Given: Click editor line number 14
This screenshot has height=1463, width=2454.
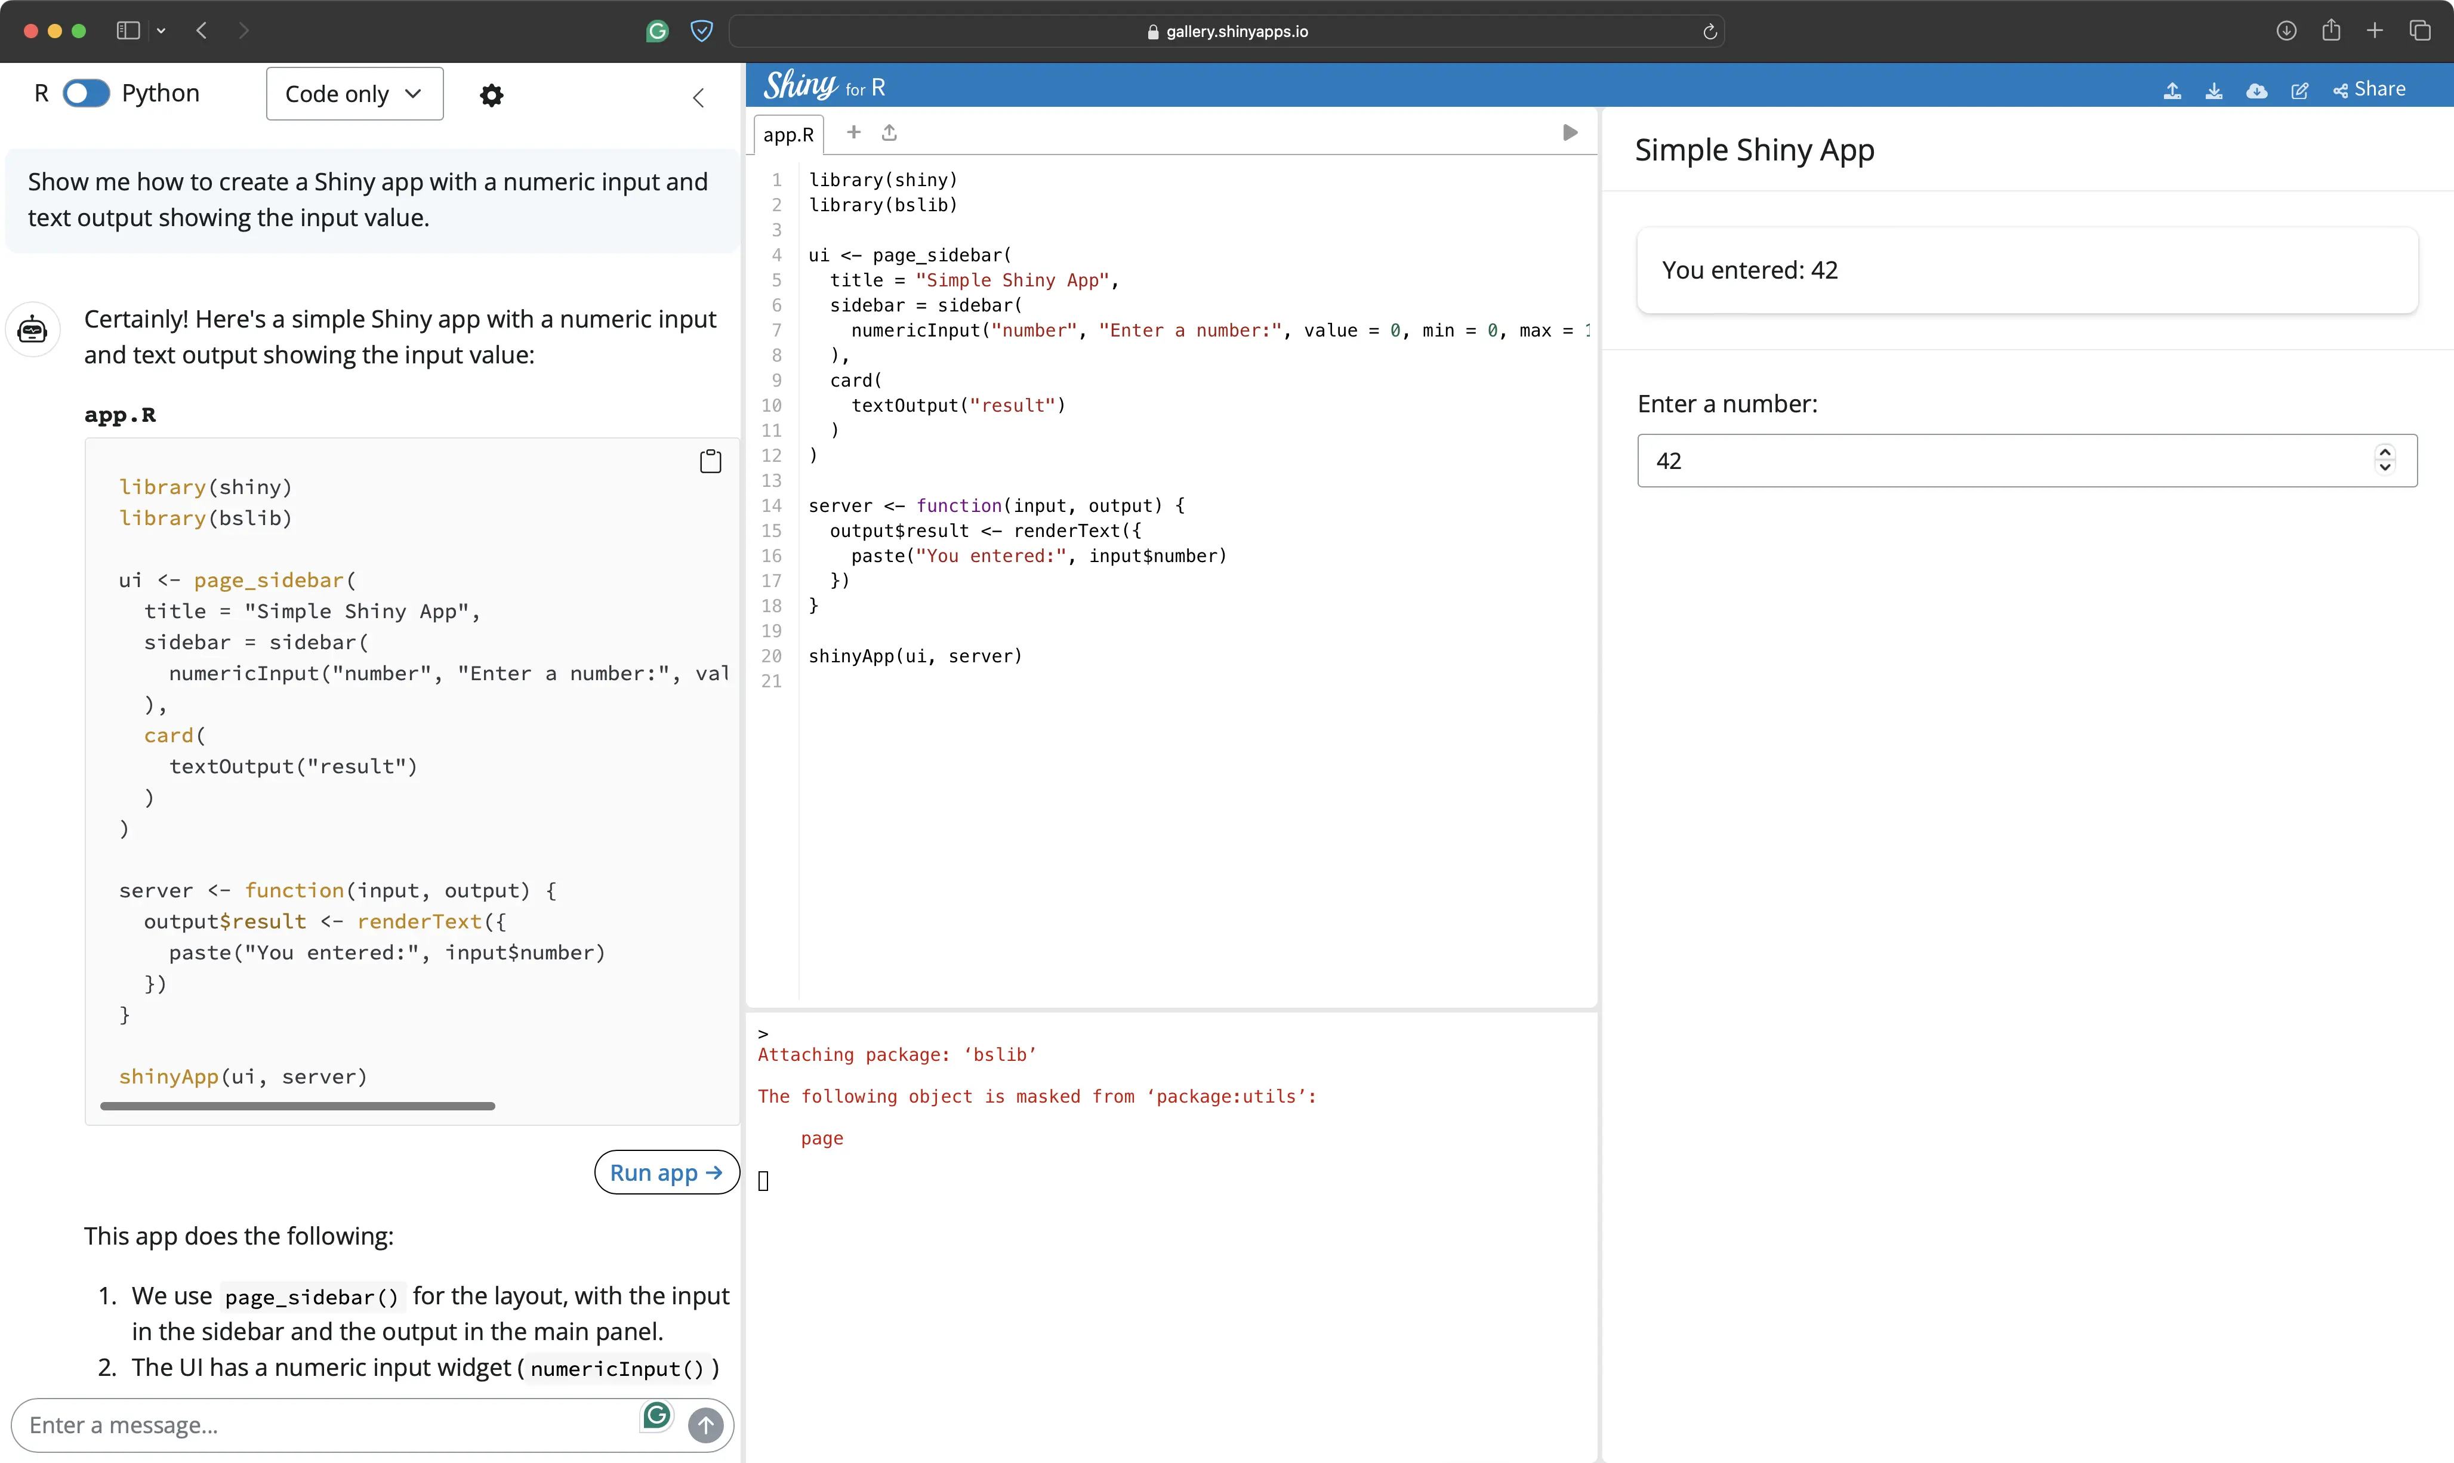Looking at the screenshot, I should pyautogui.click(x=771, y=506).
